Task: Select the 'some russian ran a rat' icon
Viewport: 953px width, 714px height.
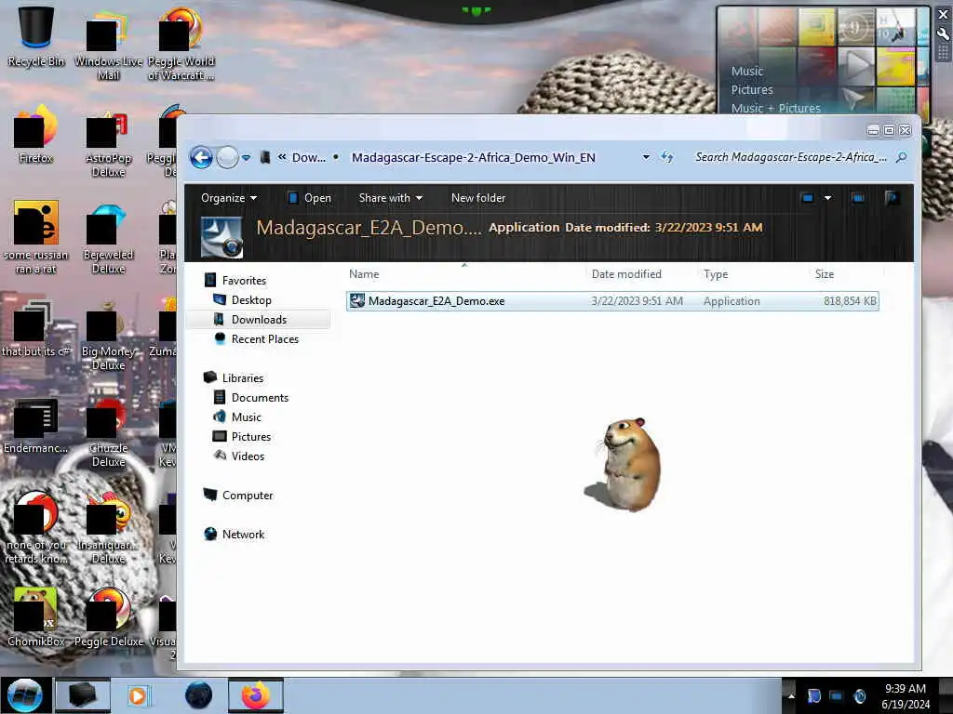Action: (x=36, y=237)
